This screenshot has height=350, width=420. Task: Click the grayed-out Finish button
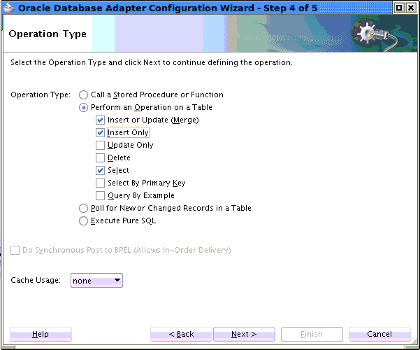tap(312, 334)
